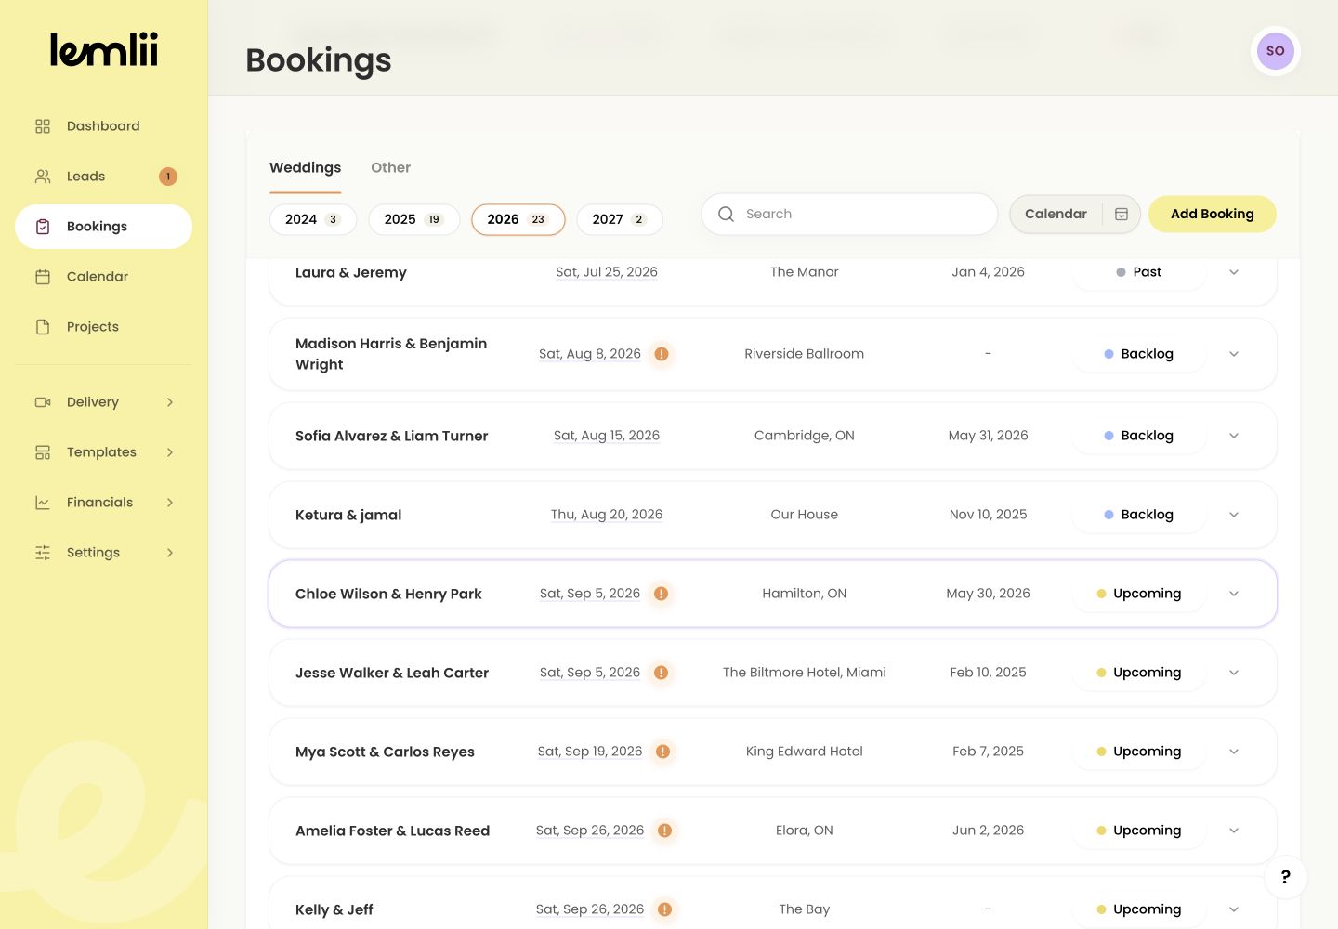
Task: Expand the Ketura & jamal booking row
Action: click(x=1234, y=515)
